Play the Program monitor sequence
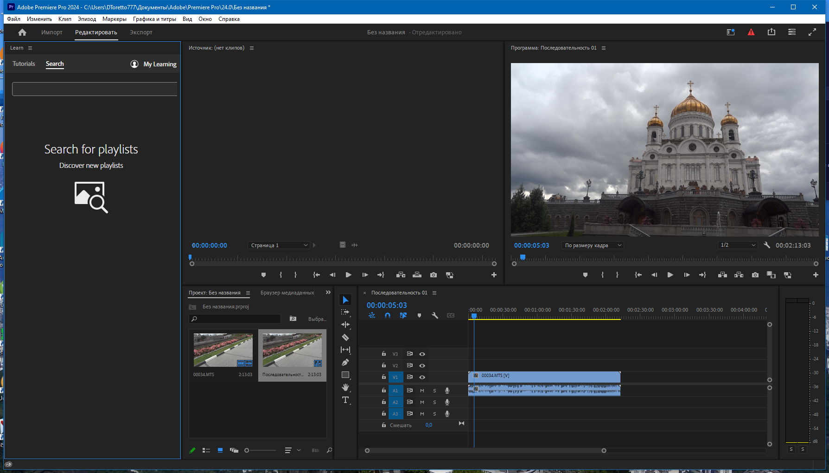 (670, 275)
